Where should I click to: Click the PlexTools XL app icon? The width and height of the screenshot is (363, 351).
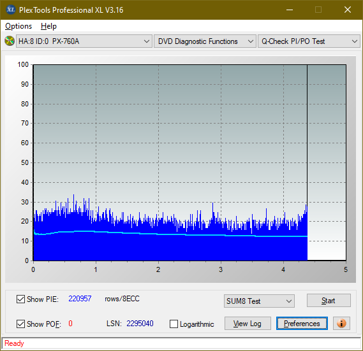tap(10, 10)
